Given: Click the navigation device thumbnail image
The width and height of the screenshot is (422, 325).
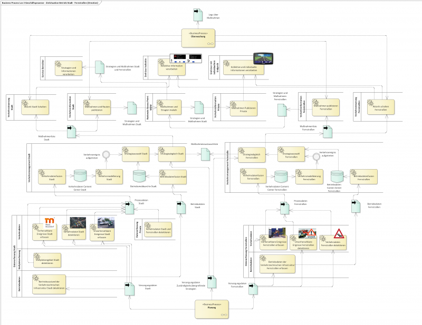Looking at the screenshot, I should coord(261,59).
